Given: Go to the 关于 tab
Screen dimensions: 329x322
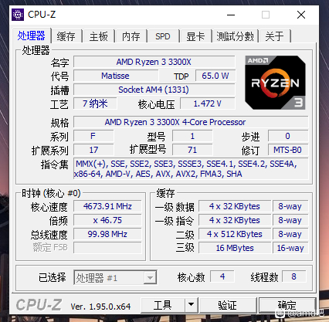Looking at the screenshot, I should pos(275,36).
